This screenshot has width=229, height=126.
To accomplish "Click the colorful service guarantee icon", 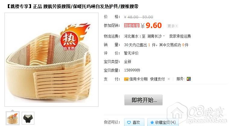I will click(x=189, y=79).
